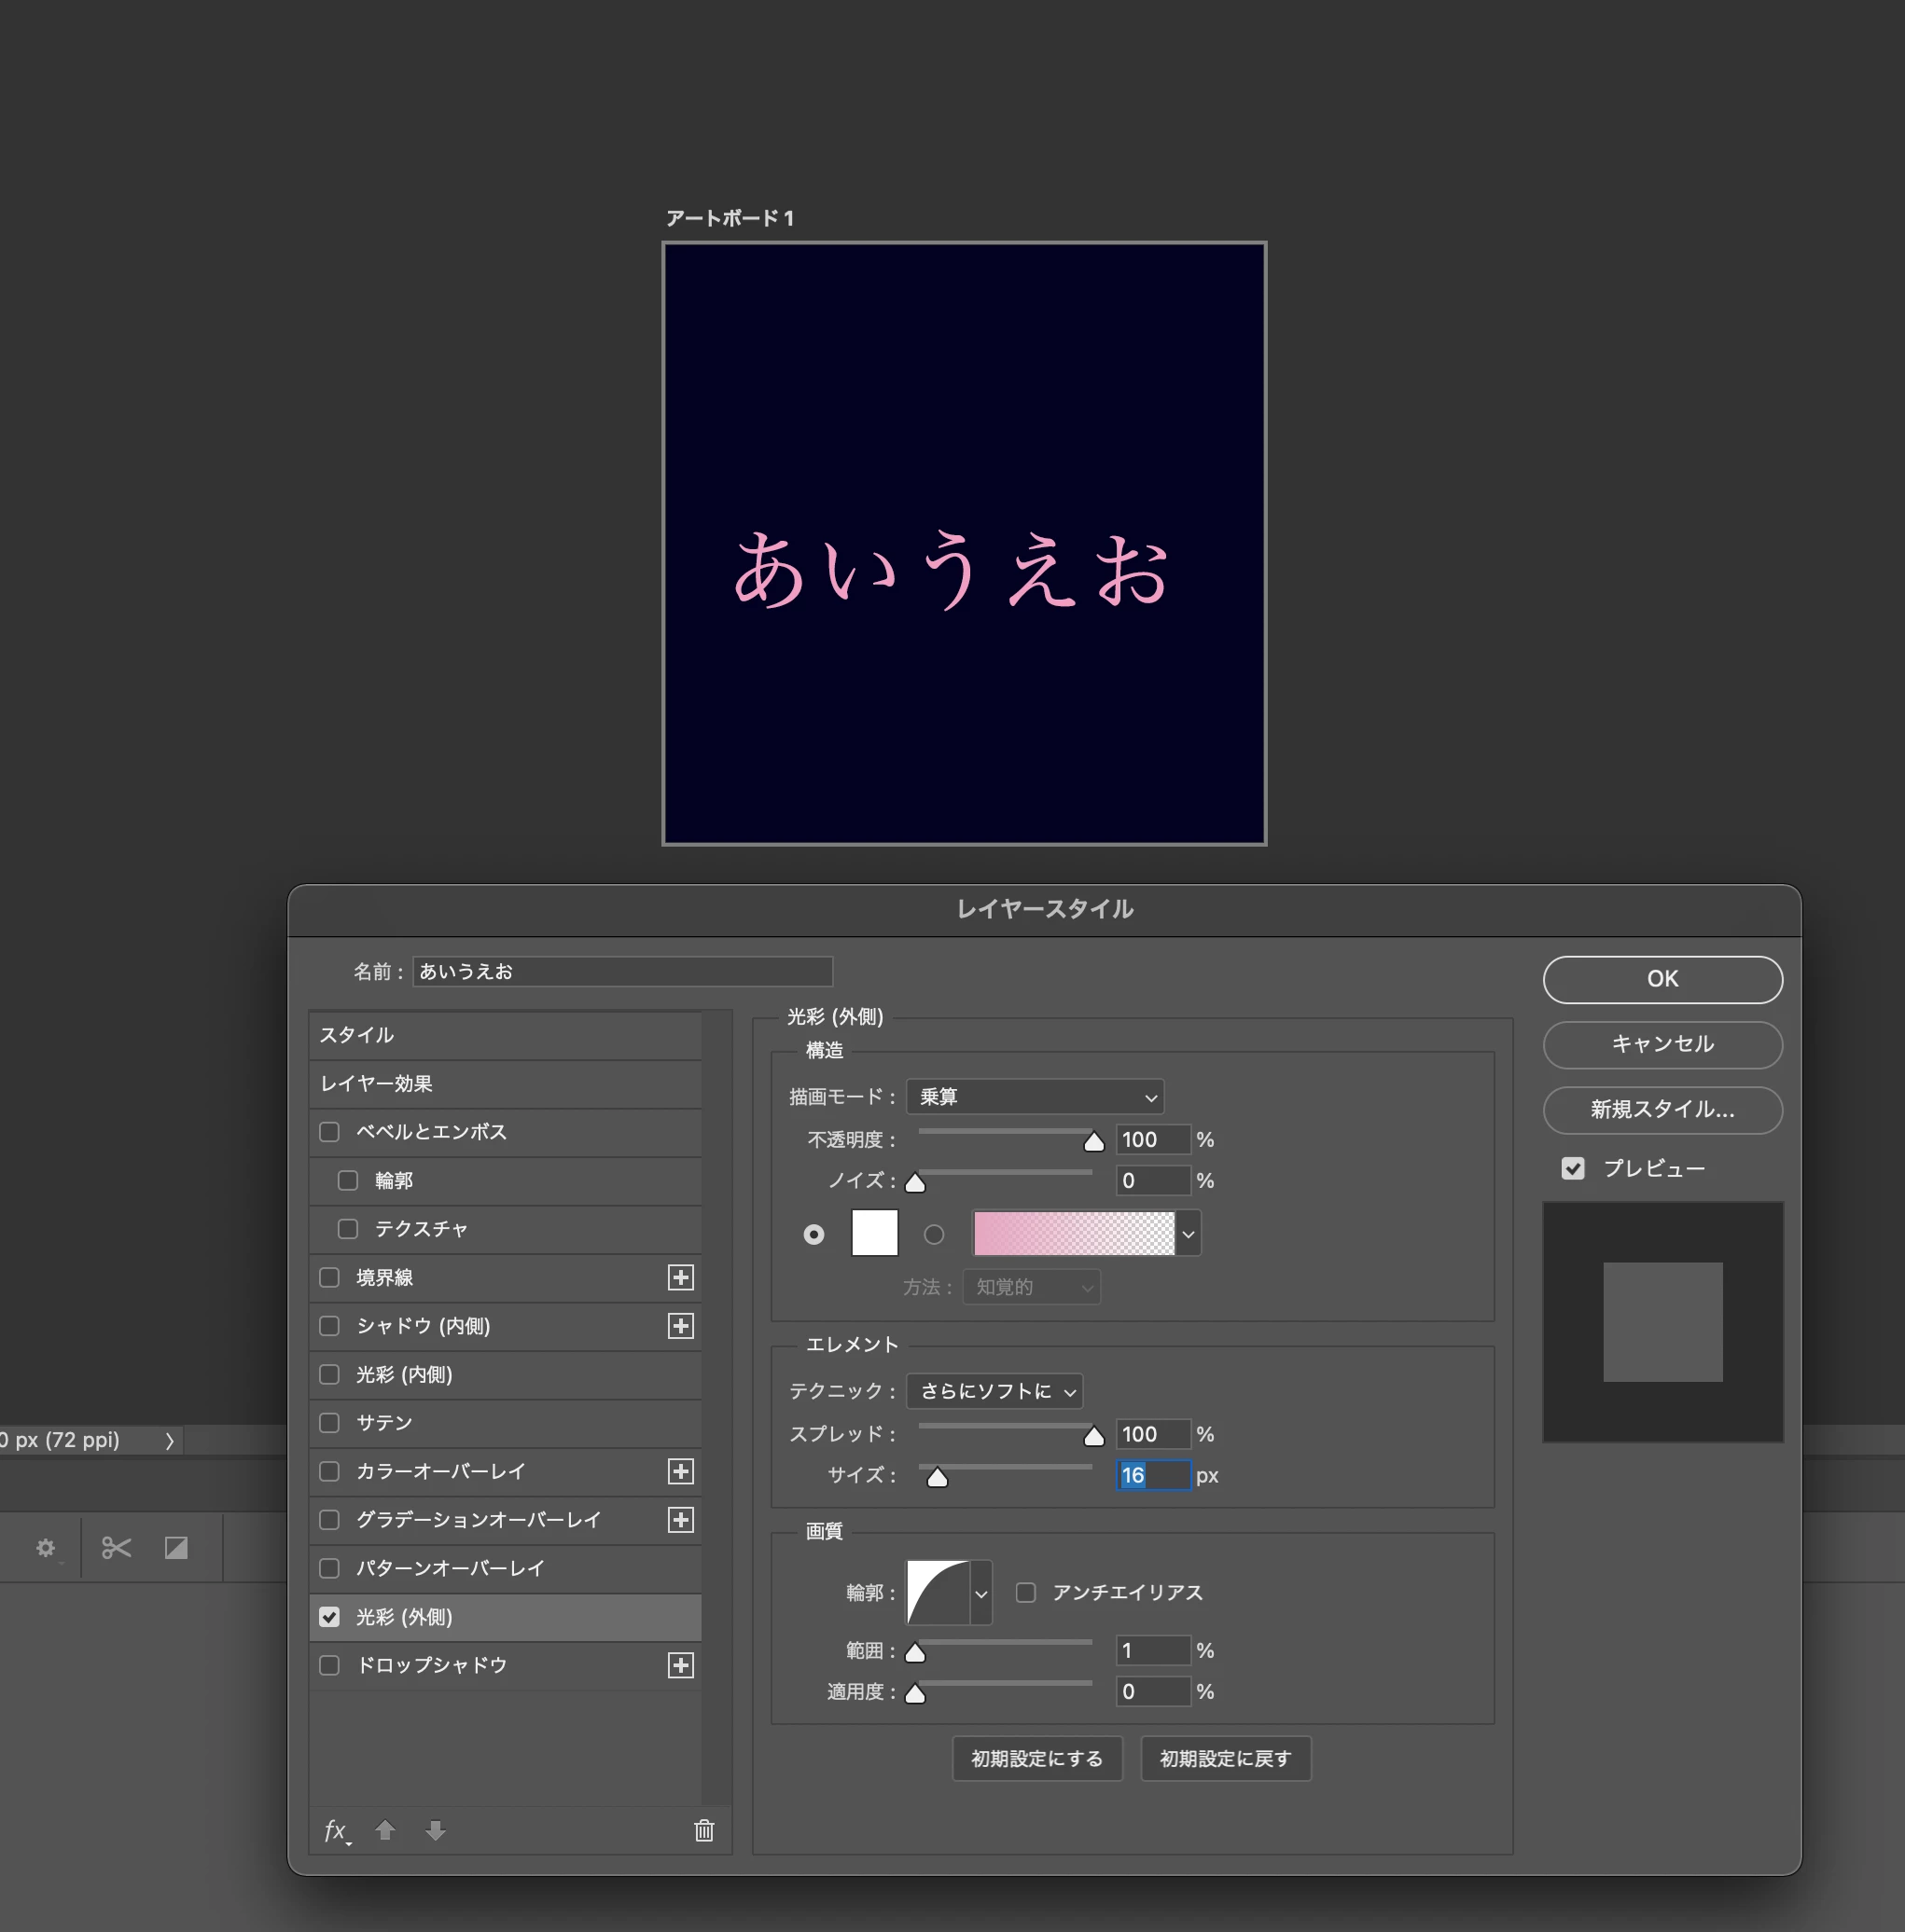Click the move effect up arrow
The image size is (1905, 1932).
(x=385, y=1830)
